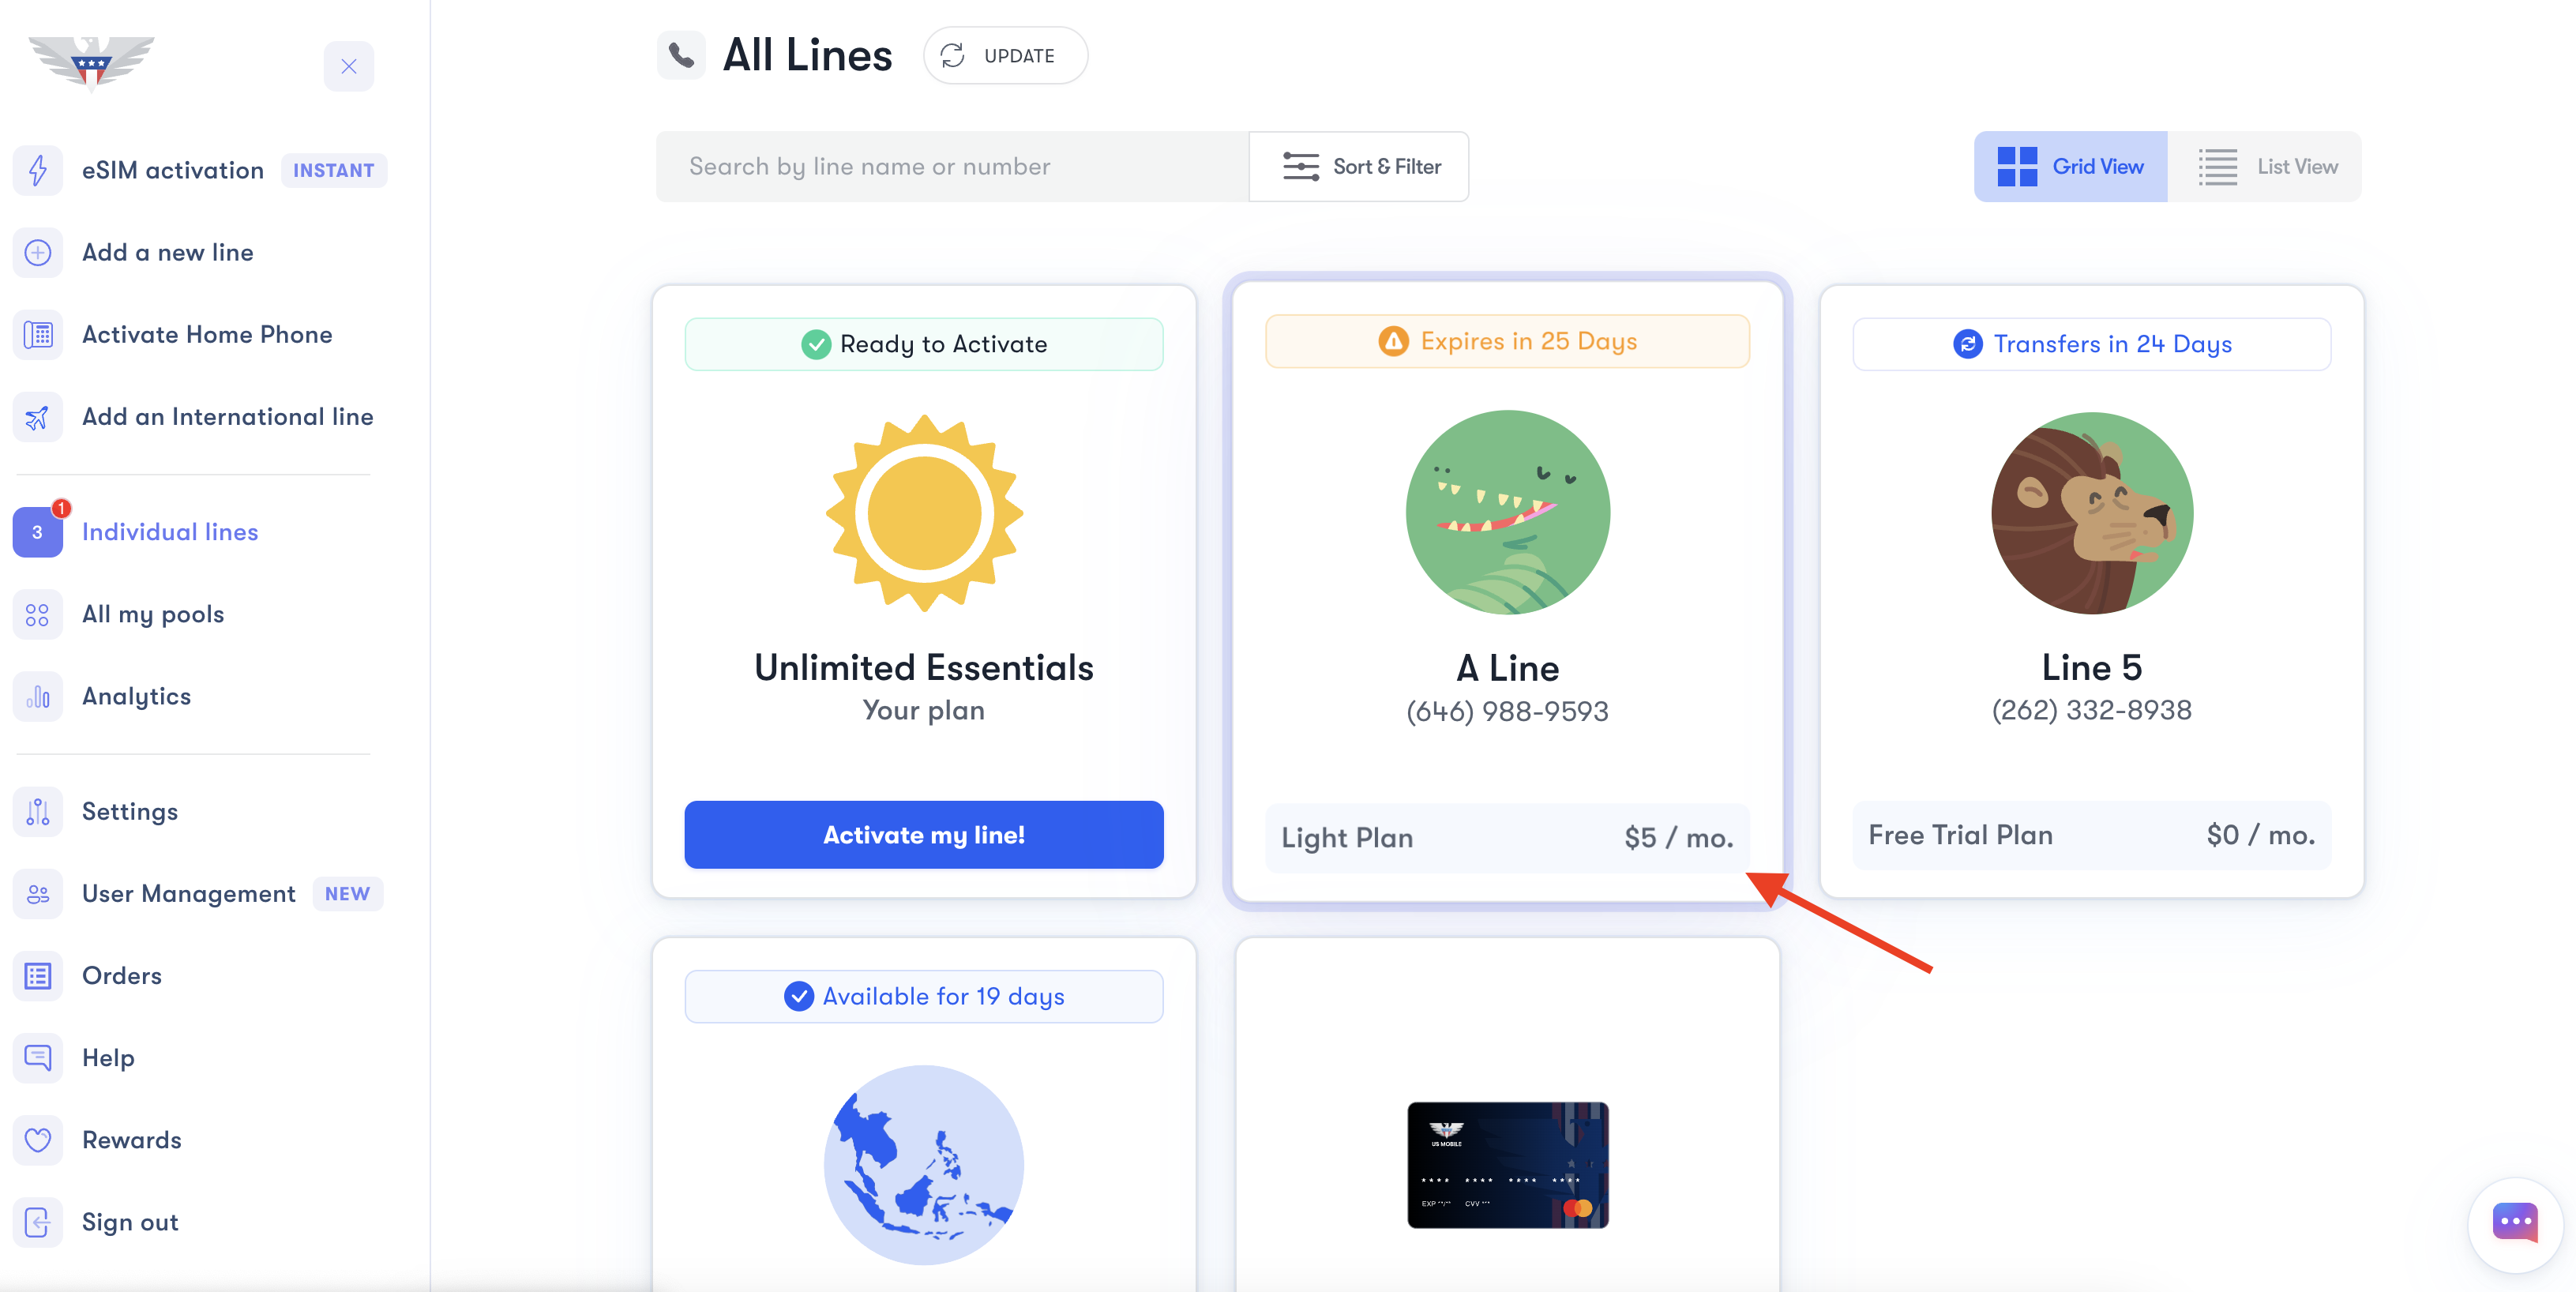Click the Add a new line plus icon

[x=38, y=252]
